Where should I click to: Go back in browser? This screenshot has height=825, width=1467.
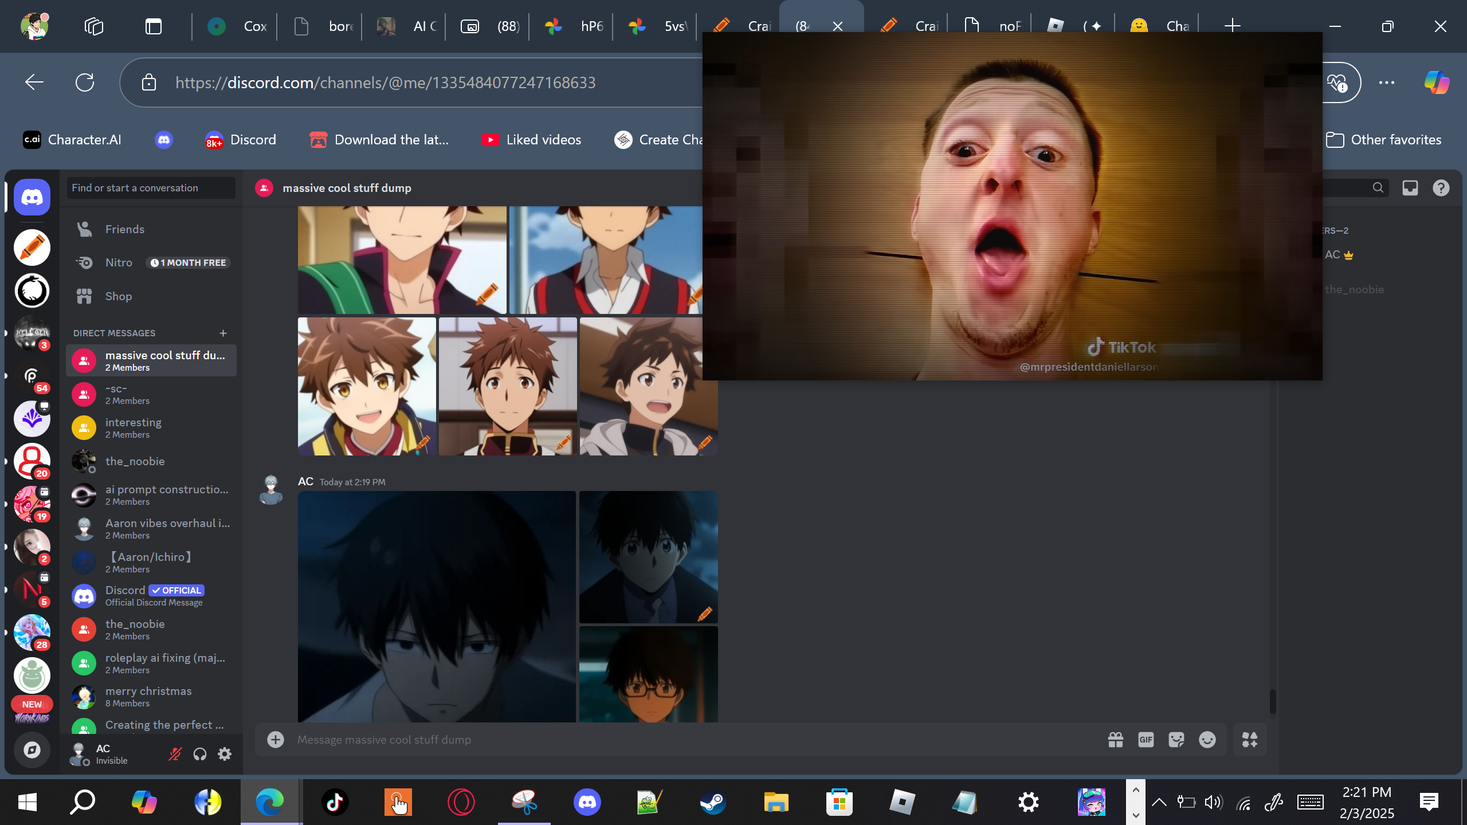[34, 82]
